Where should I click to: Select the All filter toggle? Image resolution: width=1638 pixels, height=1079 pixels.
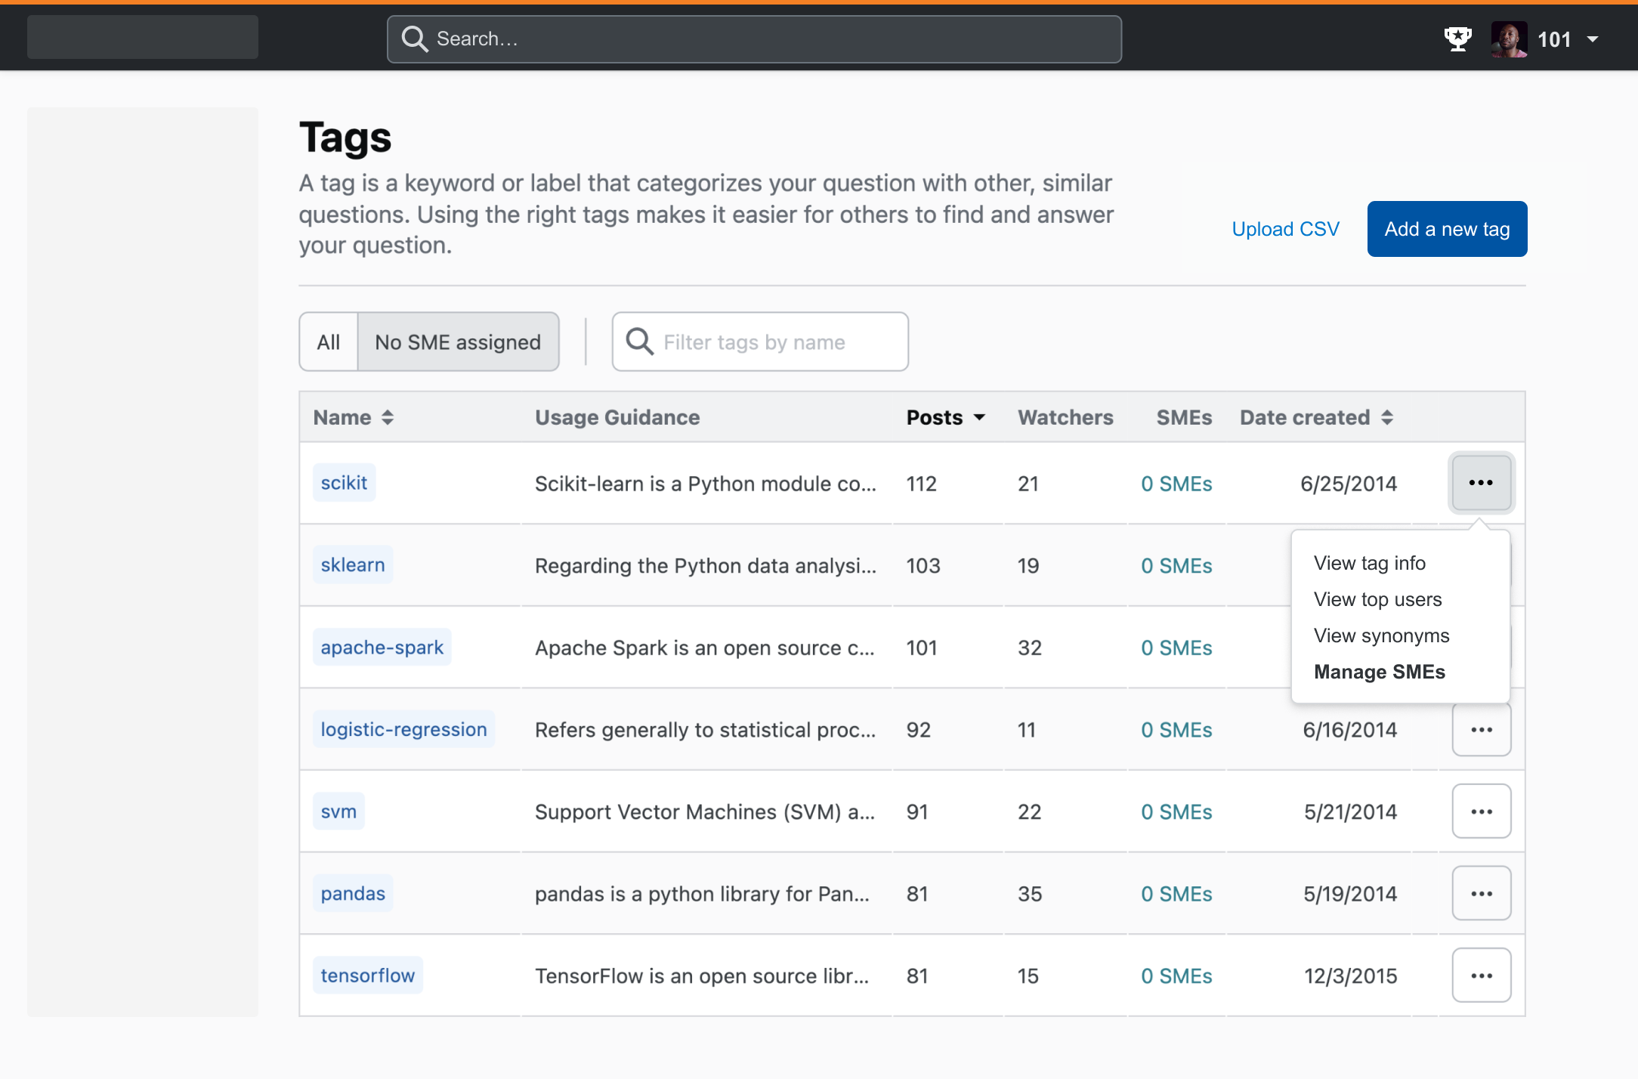(329, 342)
